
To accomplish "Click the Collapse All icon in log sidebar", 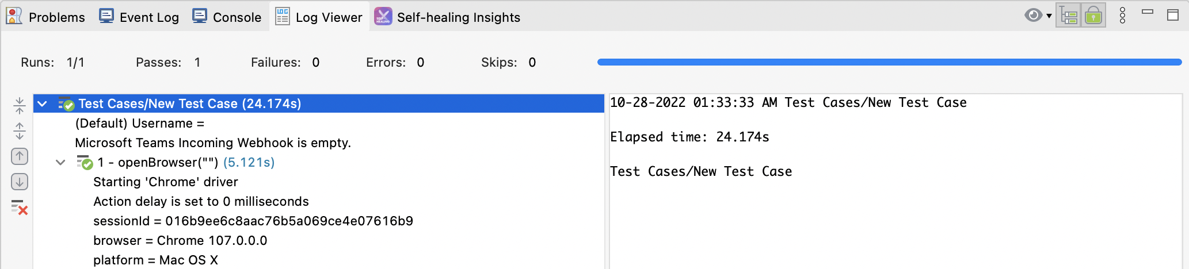I will click(20, 105).
